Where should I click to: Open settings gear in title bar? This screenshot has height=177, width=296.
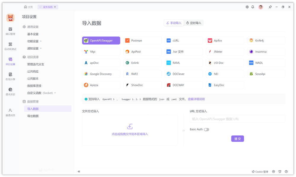click(x=247, y=7)
